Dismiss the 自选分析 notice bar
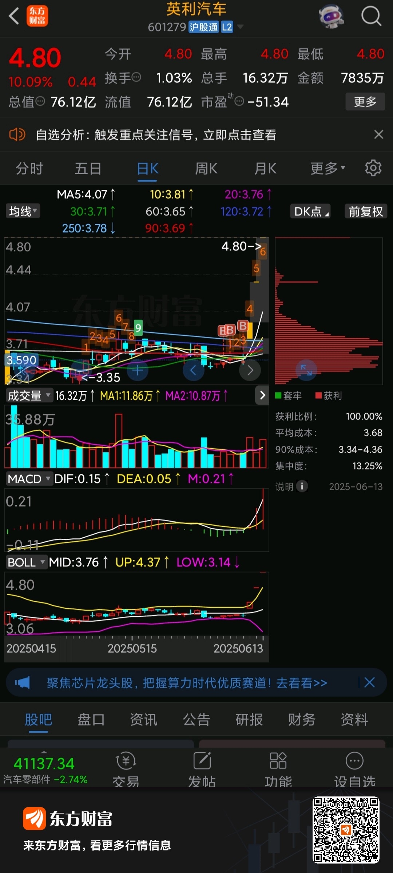393x873 pixels. point(378,135)
